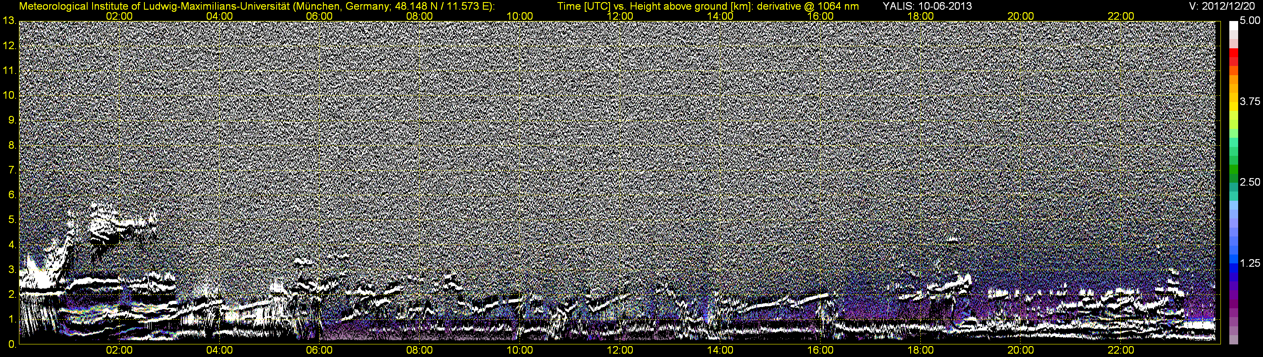The height and width of the screenshot is (357, 1263).
Task: Click the 08:00 label on the bottom time axis
Action: coord(420,351)
